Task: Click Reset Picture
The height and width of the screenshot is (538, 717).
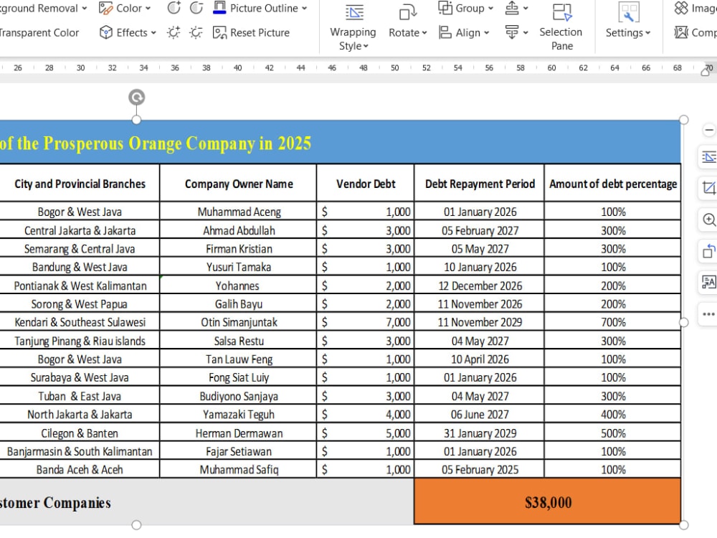Action: pos(251,32)
